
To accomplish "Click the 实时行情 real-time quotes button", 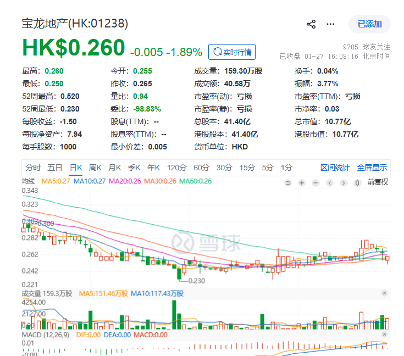I will click(x=232, y=52).
